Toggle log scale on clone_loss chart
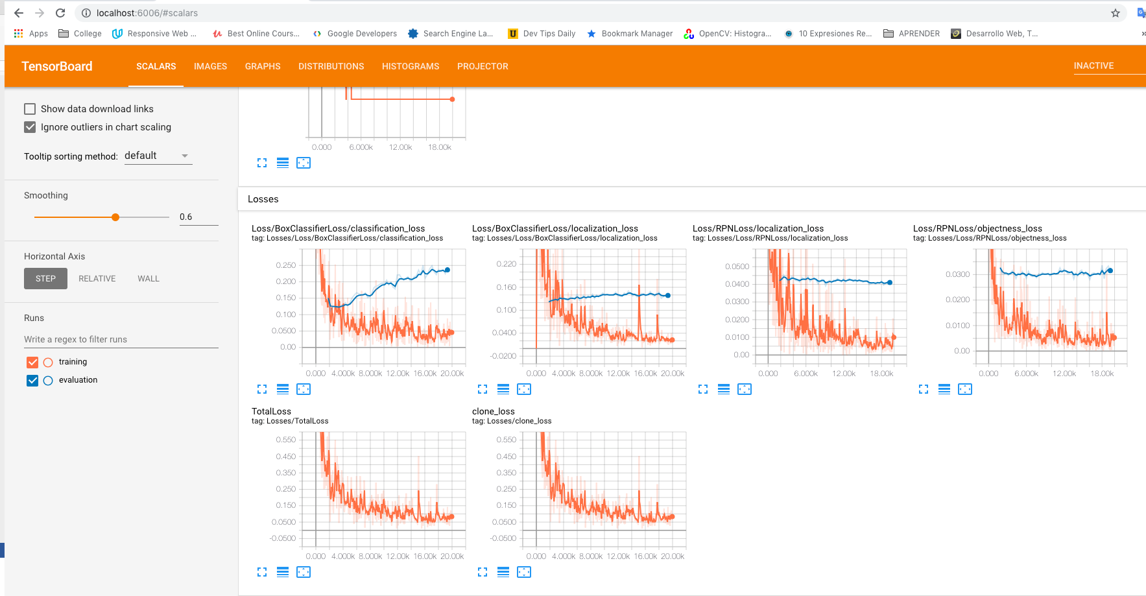This screenshot has height=596, width=1146. (503, 572)
